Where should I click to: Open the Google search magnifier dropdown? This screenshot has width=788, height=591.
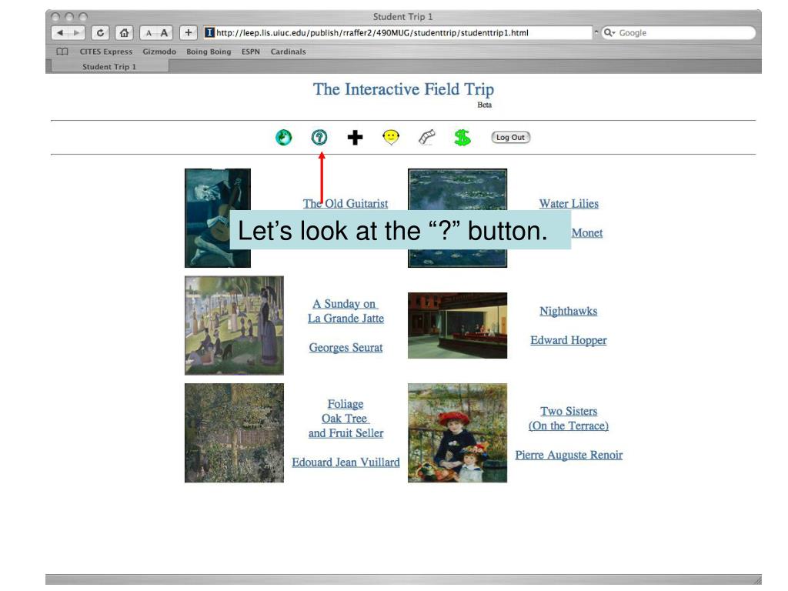coord(609,32)
